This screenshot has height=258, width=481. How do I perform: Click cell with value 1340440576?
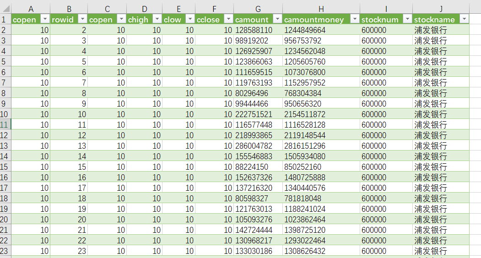point(321,188)
